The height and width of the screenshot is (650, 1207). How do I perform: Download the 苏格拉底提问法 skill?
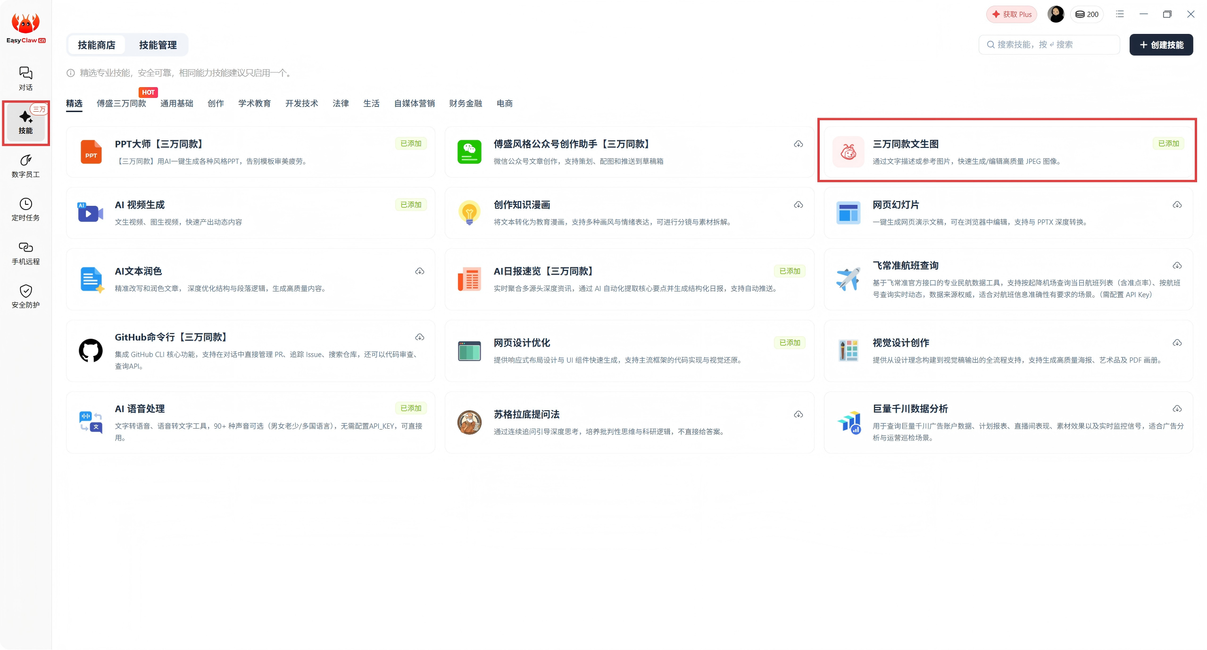[x=798, y=414]
